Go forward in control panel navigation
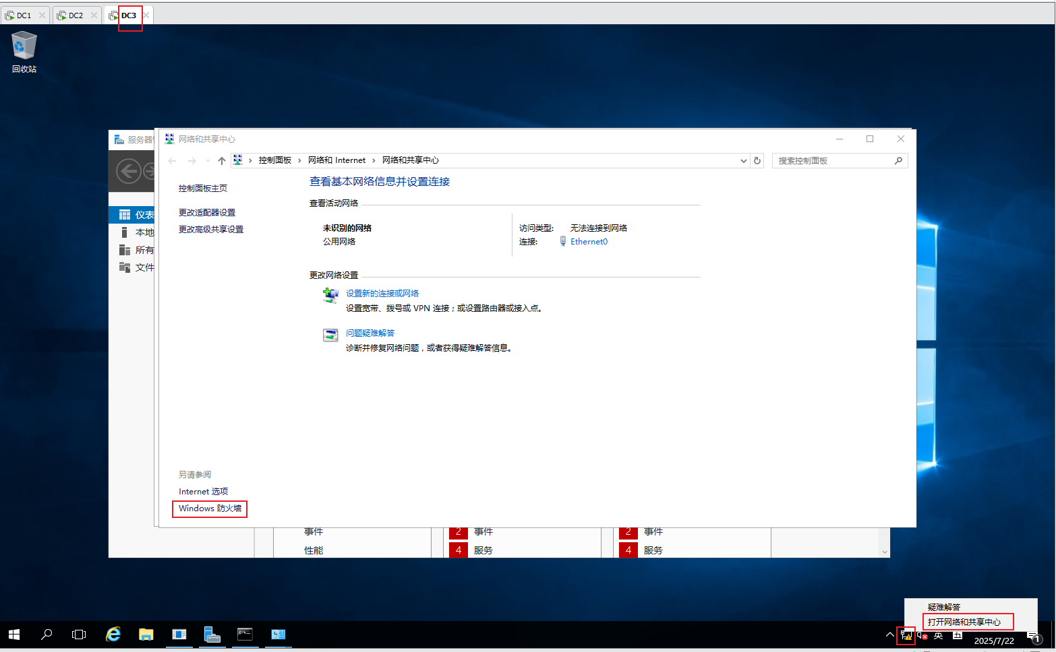Image resolution: width=1056 pixels, height=652 pixels. [192, 160]
